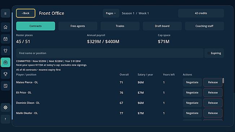Screen dimensions: 235x132
Task: Release Dominic Dixon
Action: coord(213,103)
